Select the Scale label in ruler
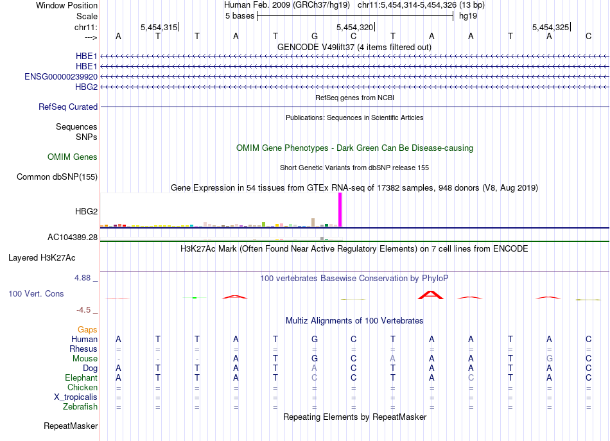The height and width of the screenshot is (441, 610). [x=87, y=16]
